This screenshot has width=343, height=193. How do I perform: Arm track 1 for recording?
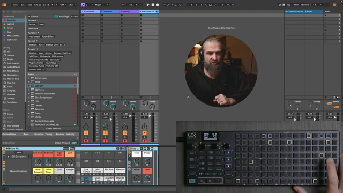click(86, 140)
